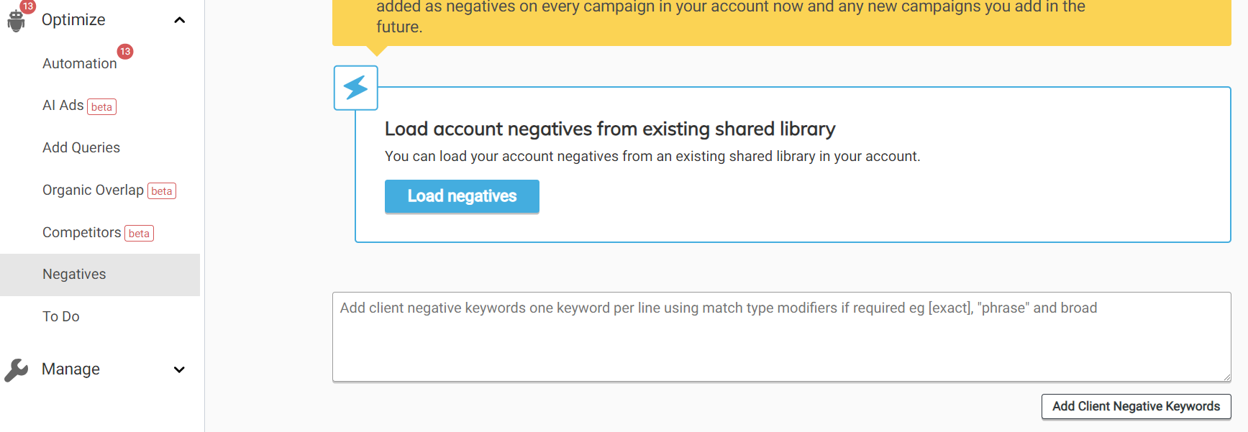This screenshot has width=1248, height=432.
Task: Open the Automation menu item
Action: pos(79,63)
